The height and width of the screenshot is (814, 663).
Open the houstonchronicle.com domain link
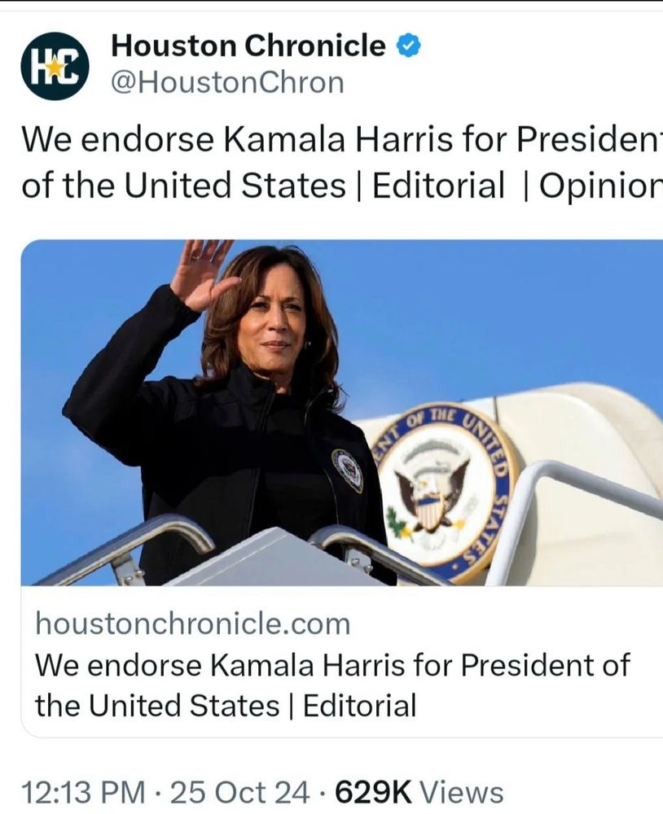193,624
